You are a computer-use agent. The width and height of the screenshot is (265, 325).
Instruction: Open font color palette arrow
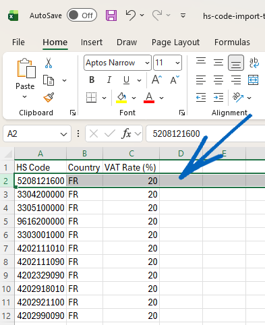161,98
